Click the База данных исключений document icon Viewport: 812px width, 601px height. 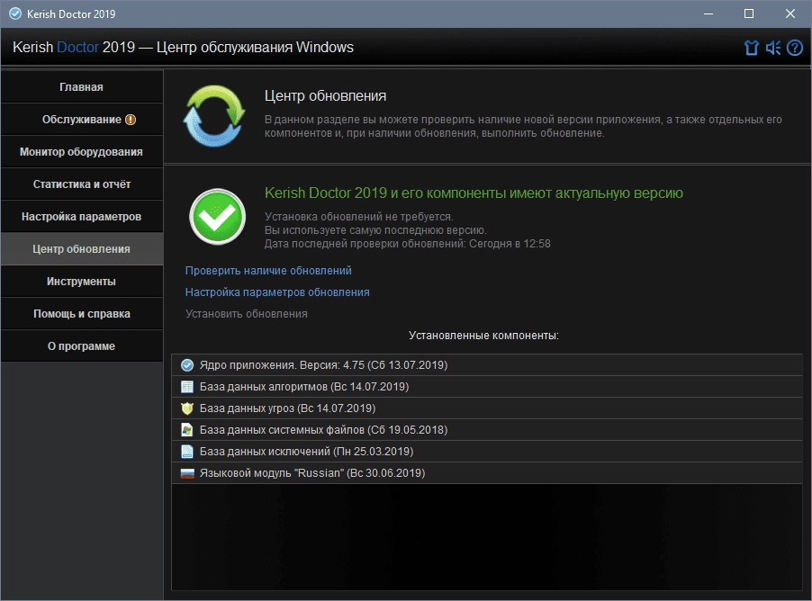tap(187, 452)
